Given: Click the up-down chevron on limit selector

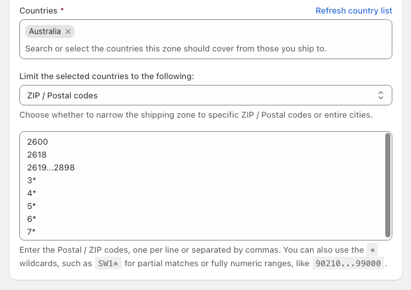Looking at the screenshot, I should (x=380, y=95).
